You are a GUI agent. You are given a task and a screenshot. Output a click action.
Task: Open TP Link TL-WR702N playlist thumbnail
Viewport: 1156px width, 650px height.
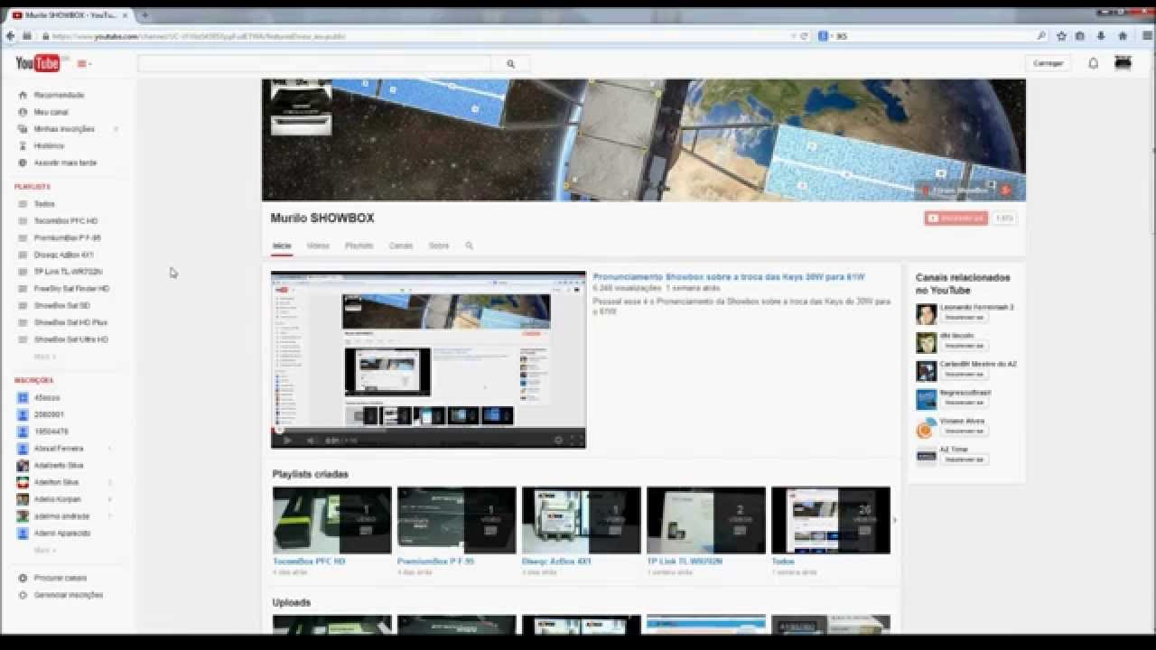(706, 520)
